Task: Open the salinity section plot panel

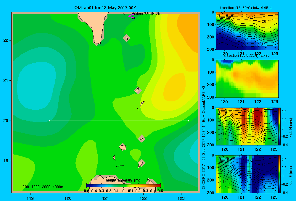Action: tap(247, 79)
